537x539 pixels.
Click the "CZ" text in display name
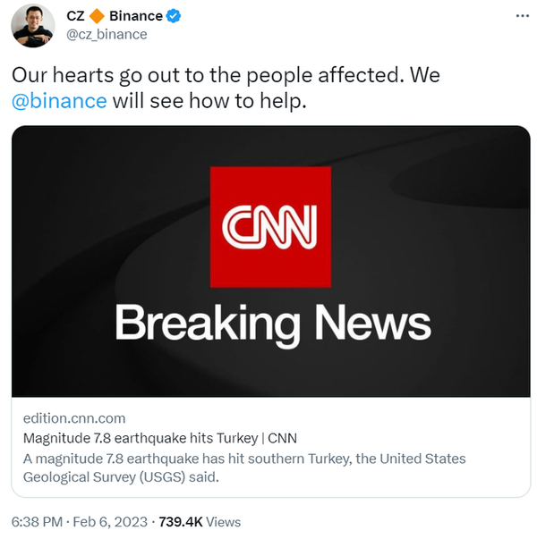[76, 16]
